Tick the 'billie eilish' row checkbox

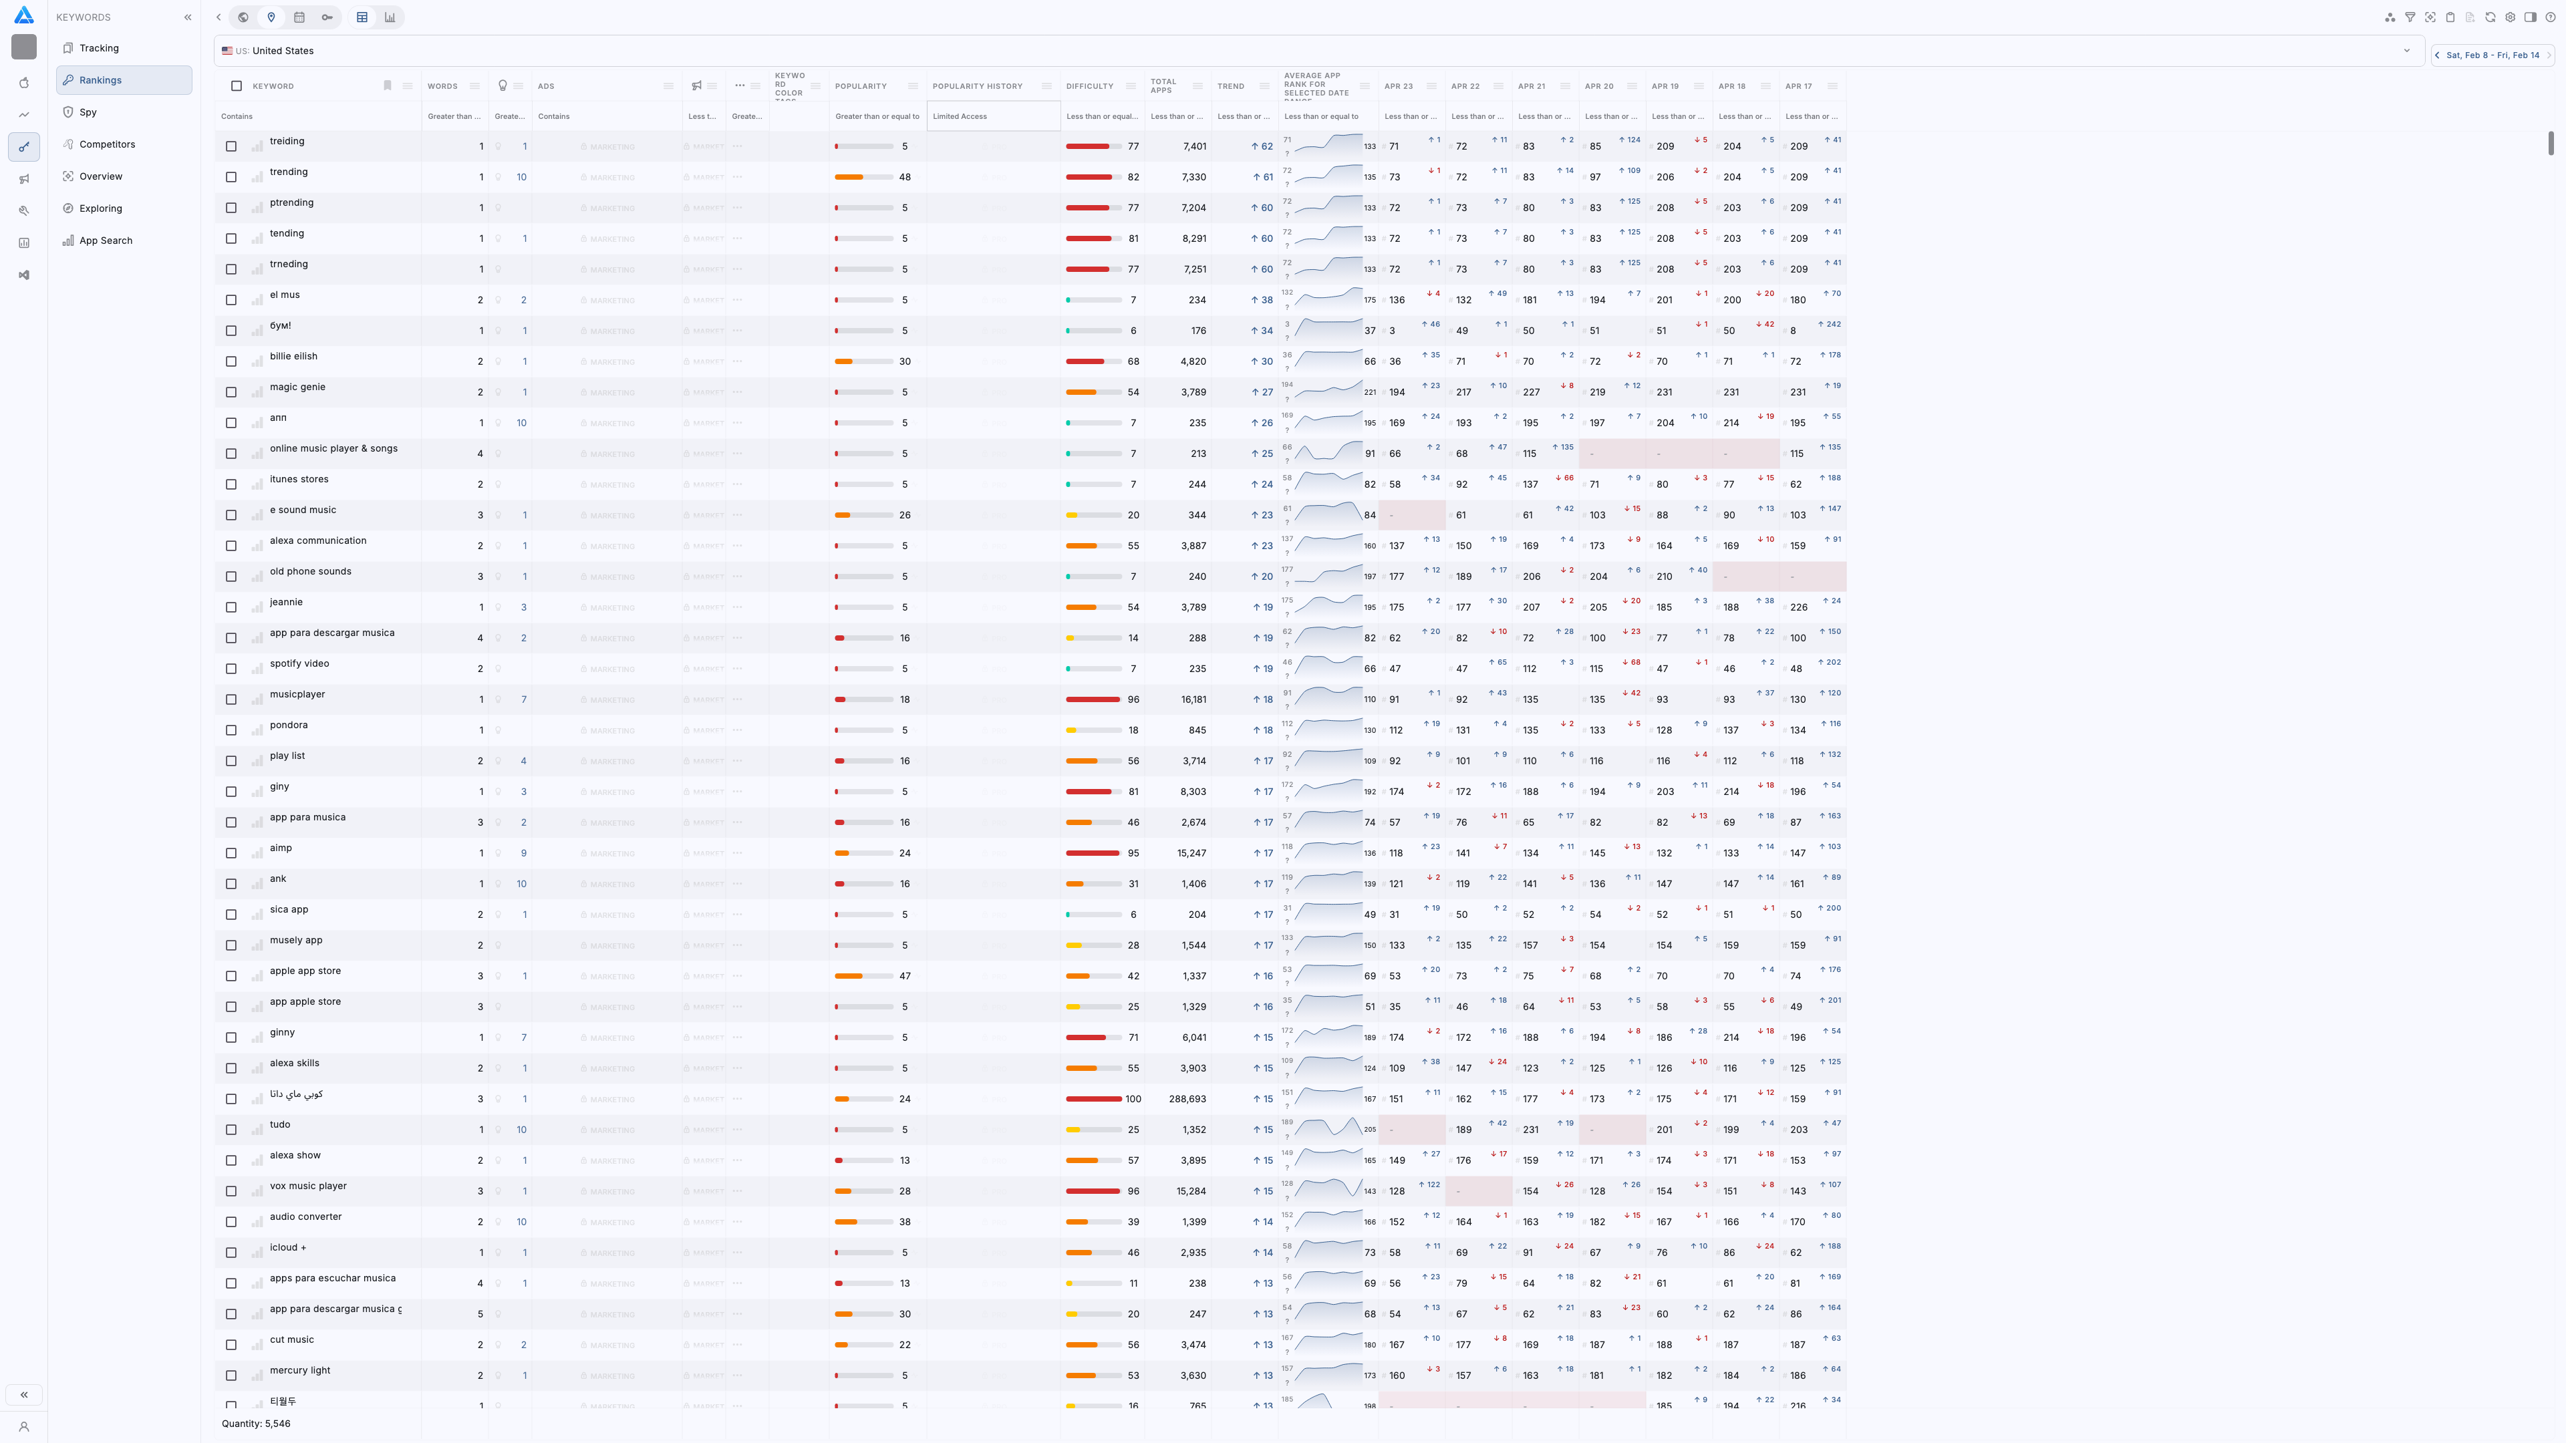pyautogui.click(x=231, y=361)
